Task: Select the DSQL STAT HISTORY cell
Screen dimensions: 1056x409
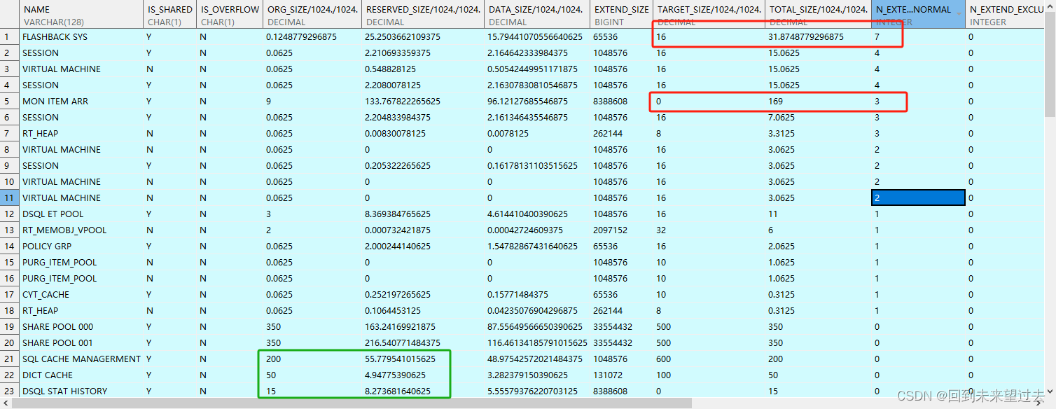Action: coord(81,391)
